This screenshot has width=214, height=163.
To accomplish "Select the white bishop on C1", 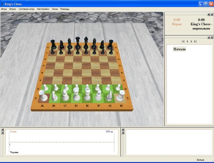I will tap(65, 96).
